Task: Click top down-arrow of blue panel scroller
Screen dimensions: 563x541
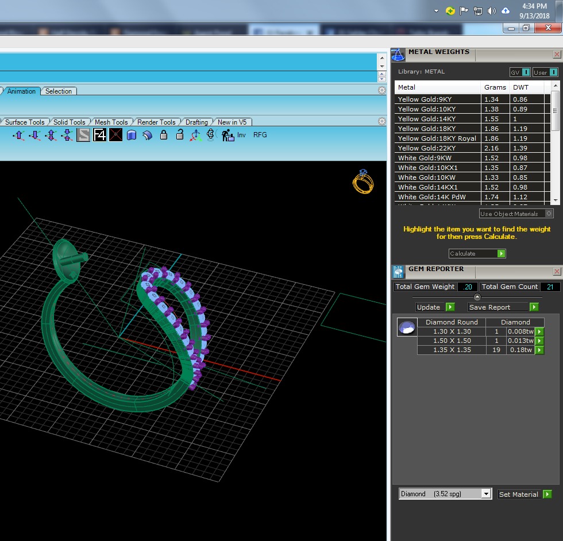Action: click(382, 66)
